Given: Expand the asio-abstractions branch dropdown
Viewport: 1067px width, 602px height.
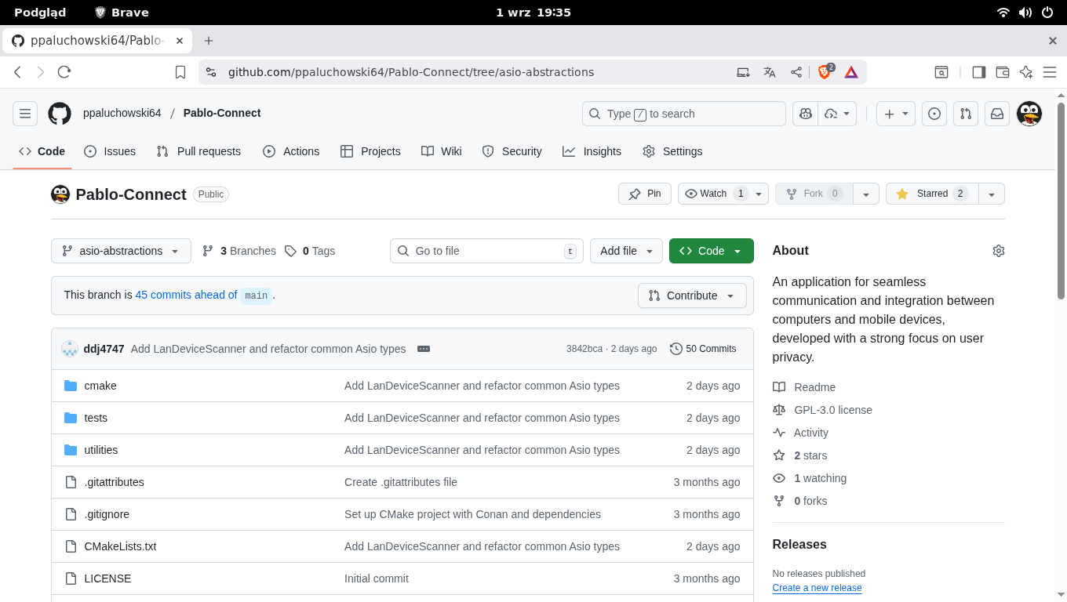Looking at the screenshot, I should 121,251.
